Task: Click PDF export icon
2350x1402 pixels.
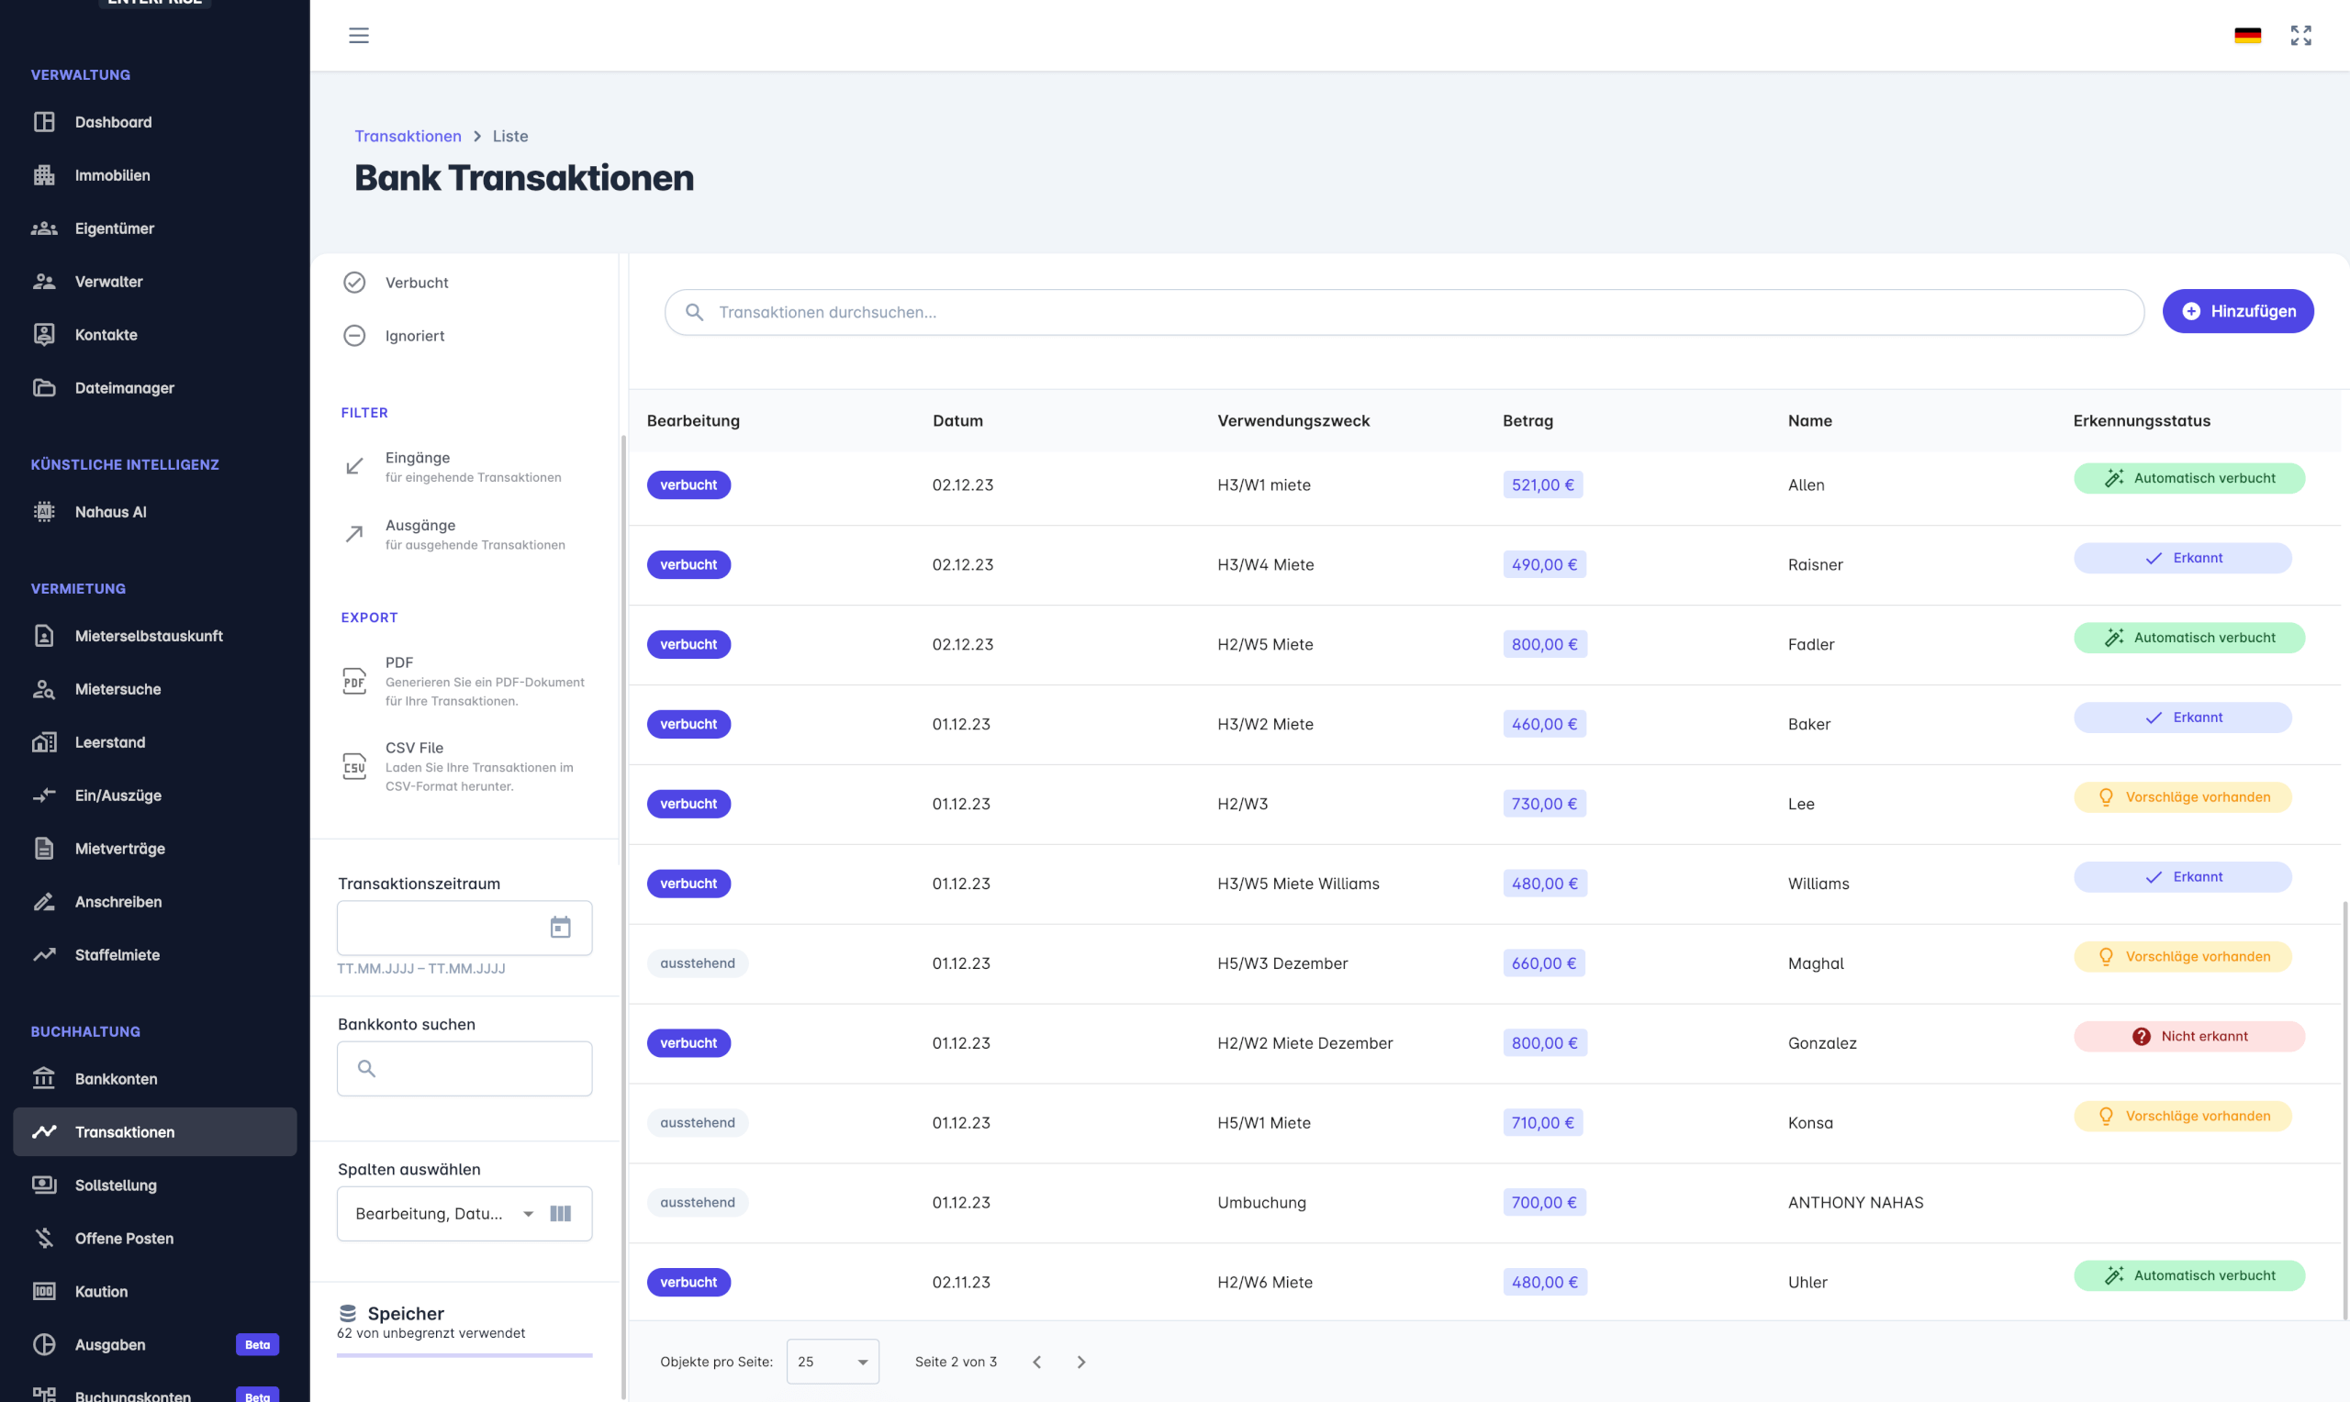Action: point(354,681)
